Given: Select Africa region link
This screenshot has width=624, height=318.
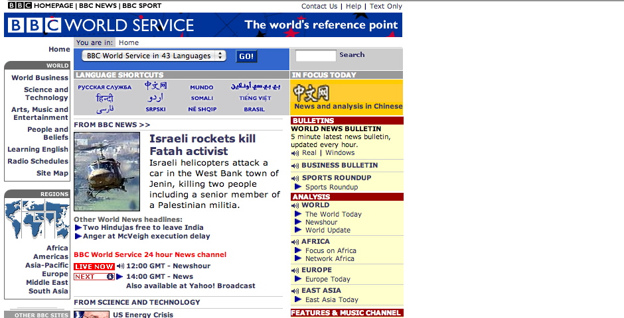Looking at the screenshot, I should pyautogui.click(x=57, y=248).
